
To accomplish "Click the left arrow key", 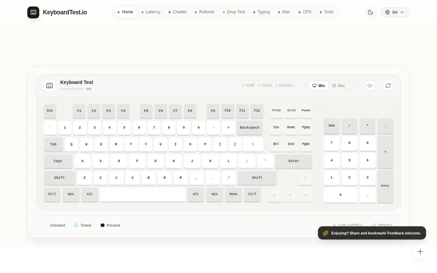I will [x=275, y=195].
